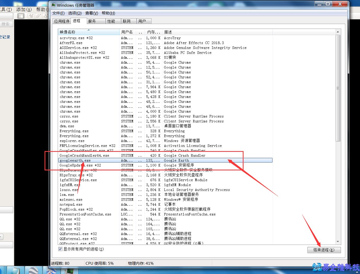This screenshot has width=360, height=274.
Task: Click the process list vertical scrollbar thumb
Action: pos(338,88)
